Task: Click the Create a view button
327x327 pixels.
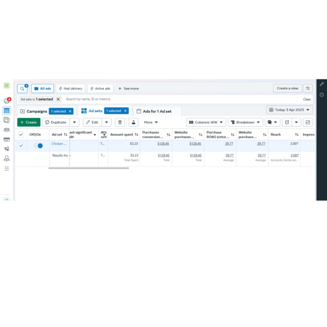Action: point(287,89)
